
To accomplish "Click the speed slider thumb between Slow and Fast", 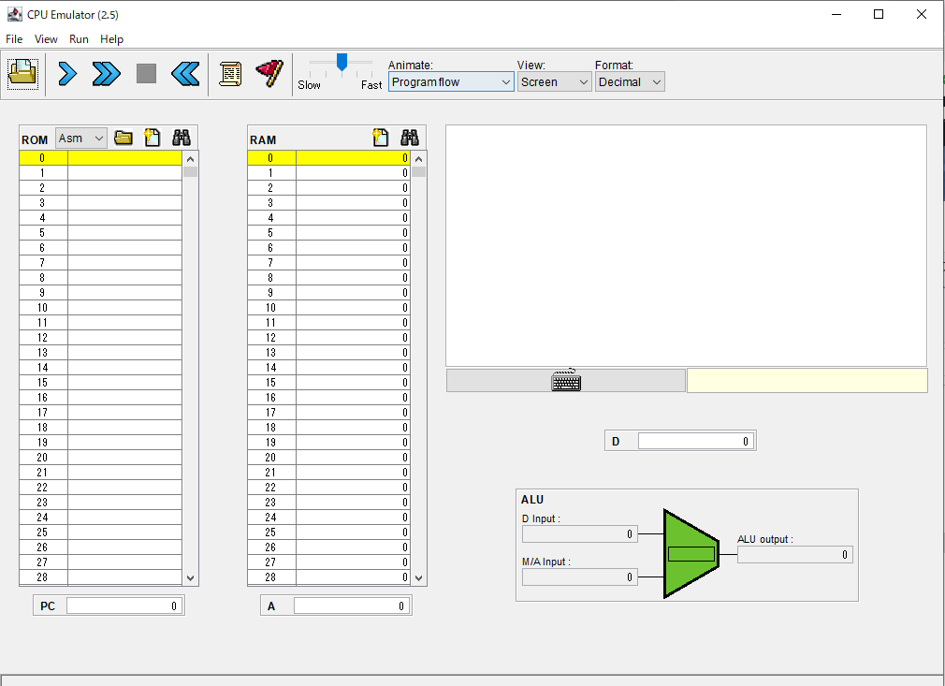I will click(x=342, y=62).
